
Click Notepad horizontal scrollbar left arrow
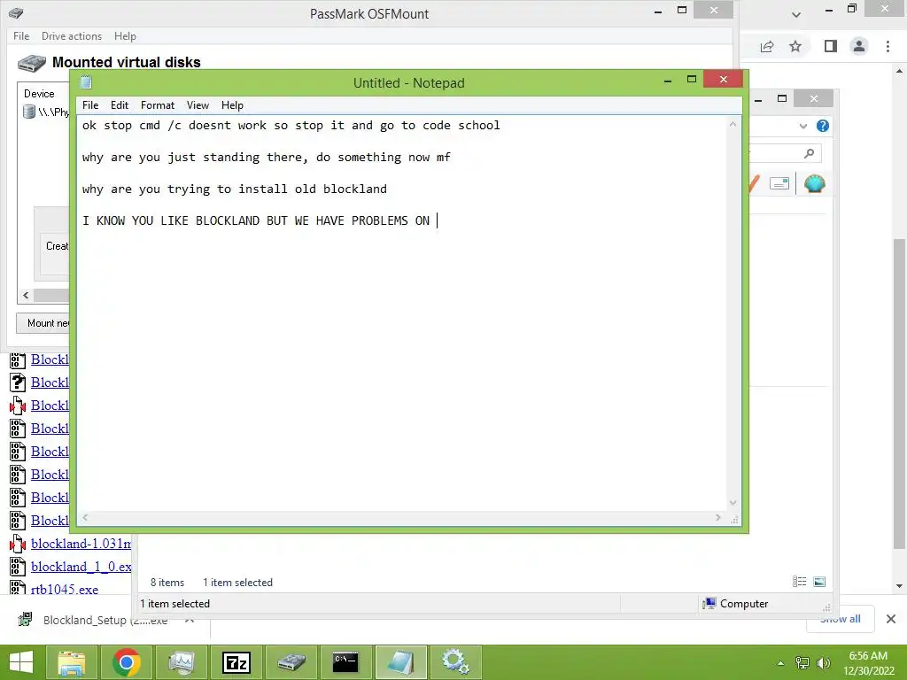(85, 517)
